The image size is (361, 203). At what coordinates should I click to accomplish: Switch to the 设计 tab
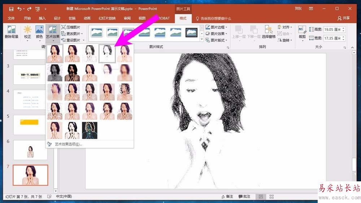coord(57,18)
